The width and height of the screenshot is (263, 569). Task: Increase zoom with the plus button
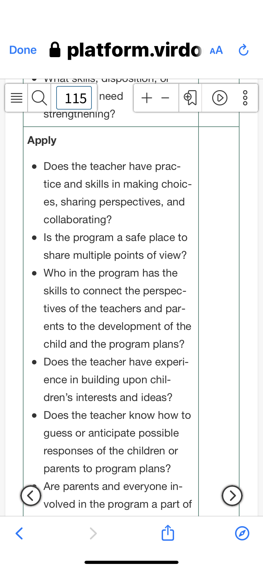click(147, 98)
